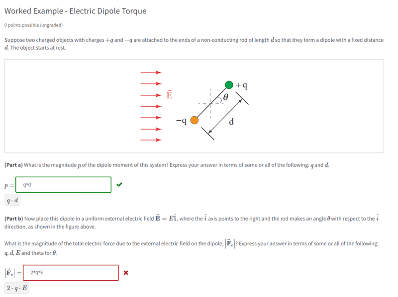Click the rendered 2·q·E preview
The image size is (398, 297).
tap(17, 288)
